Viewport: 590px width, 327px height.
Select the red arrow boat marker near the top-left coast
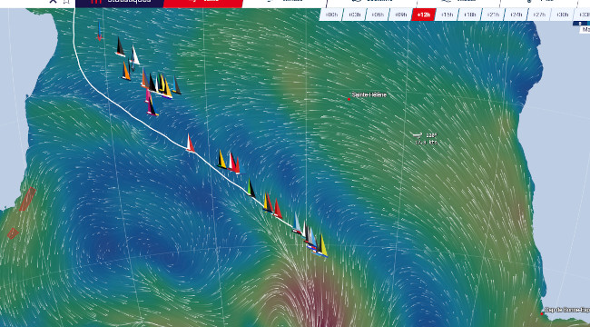tap(99, 31)
